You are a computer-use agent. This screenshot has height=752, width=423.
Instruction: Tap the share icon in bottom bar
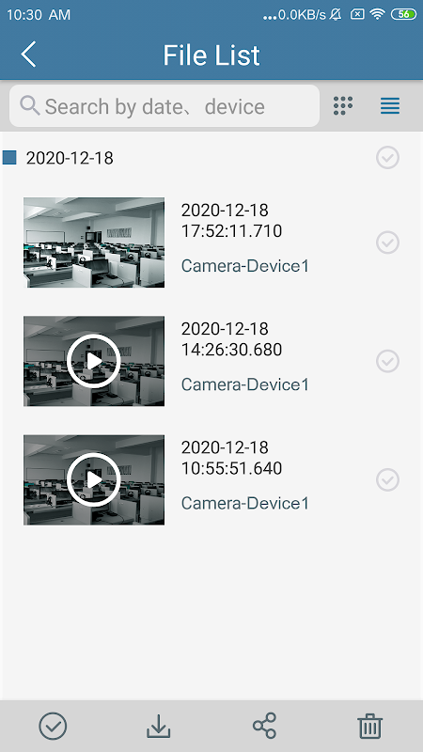265,726
